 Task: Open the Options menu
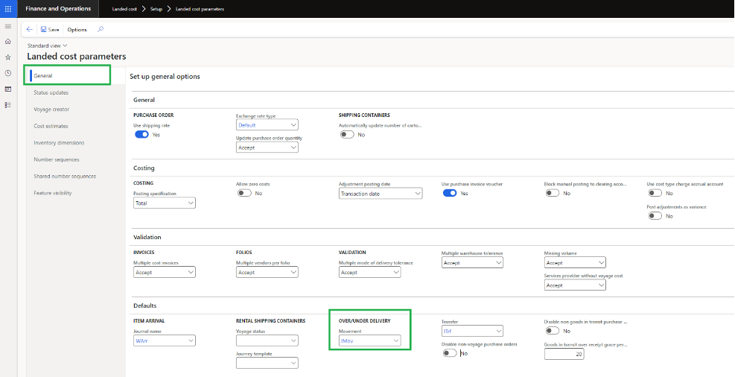coord(77,30)
